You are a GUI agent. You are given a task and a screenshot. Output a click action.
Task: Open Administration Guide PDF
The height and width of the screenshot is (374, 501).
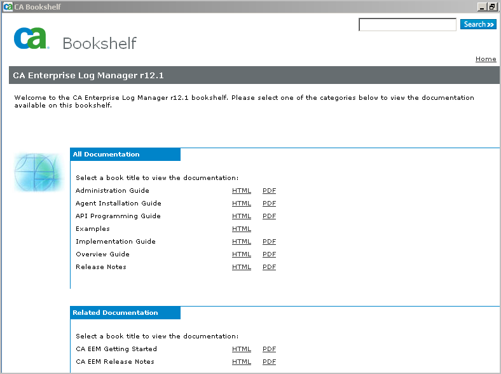click(269, 191)
